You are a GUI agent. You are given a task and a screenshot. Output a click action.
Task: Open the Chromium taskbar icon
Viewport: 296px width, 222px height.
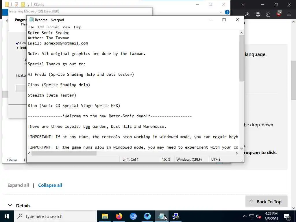(133, 216)
